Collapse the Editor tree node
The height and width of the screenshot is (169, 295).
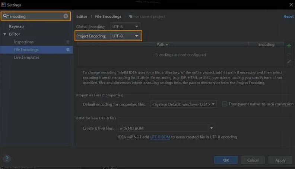click(5, 34)
